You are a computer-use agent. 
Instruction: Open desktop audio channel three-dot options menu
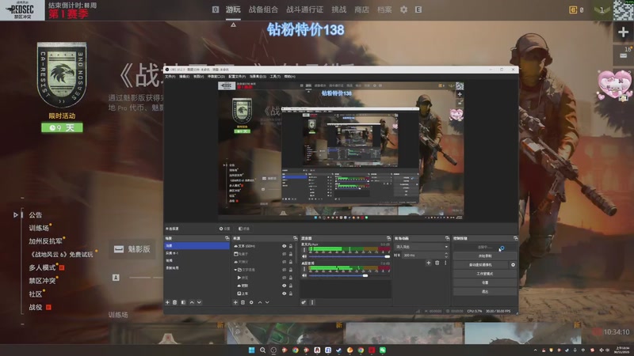[x=304, y=269]
